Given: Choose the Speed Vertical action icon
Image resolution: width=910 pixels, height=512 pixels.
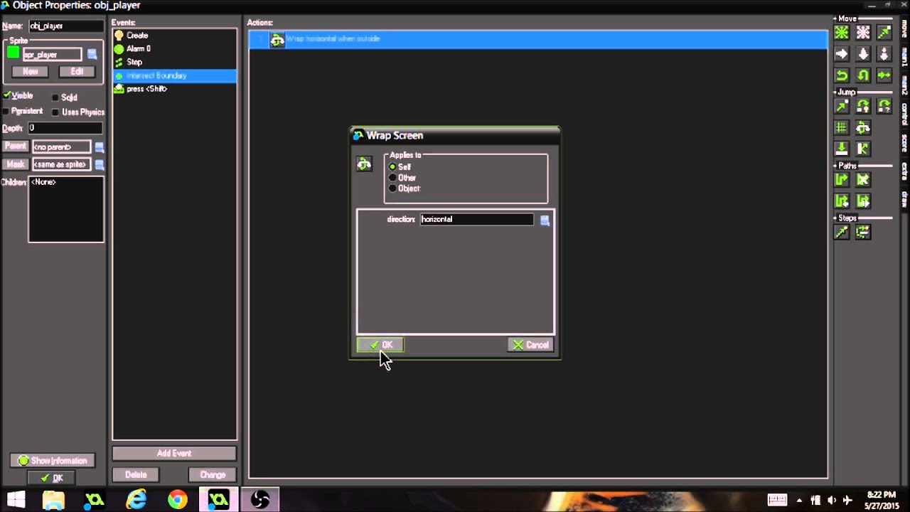Looking at the screenshot, I should pyautogui.click(x=863, y=54).
